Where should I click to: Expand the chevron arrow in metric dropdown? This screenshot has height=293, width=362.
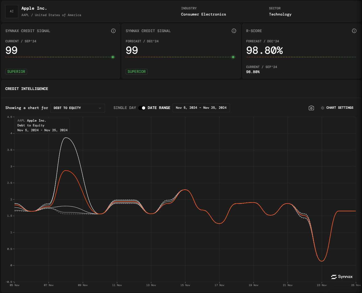click(100, 108)
